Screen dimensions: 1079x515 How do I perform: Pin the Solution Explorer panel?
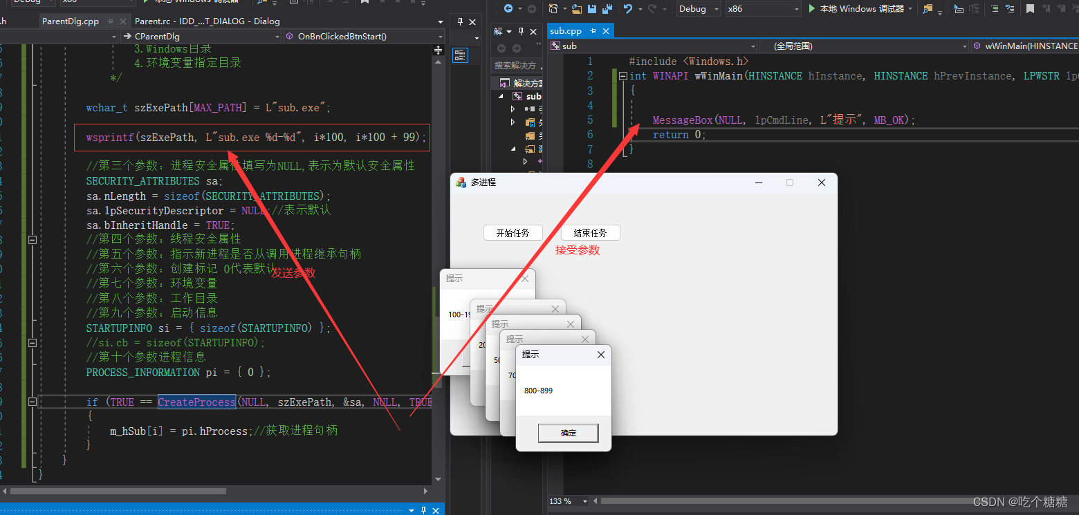pyautogui.click(x=522, y=32)
